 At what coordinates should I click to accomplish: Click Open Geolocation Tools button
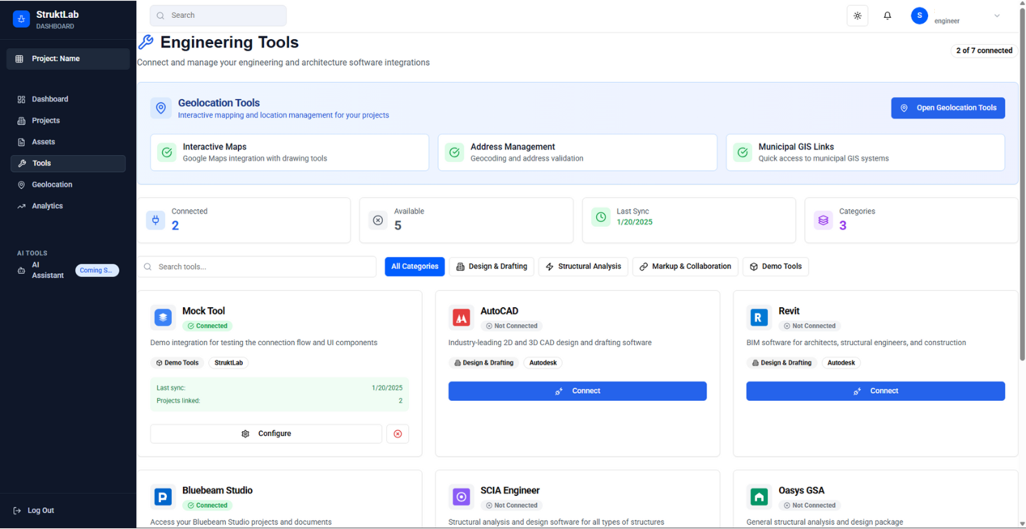coord(947,107)
